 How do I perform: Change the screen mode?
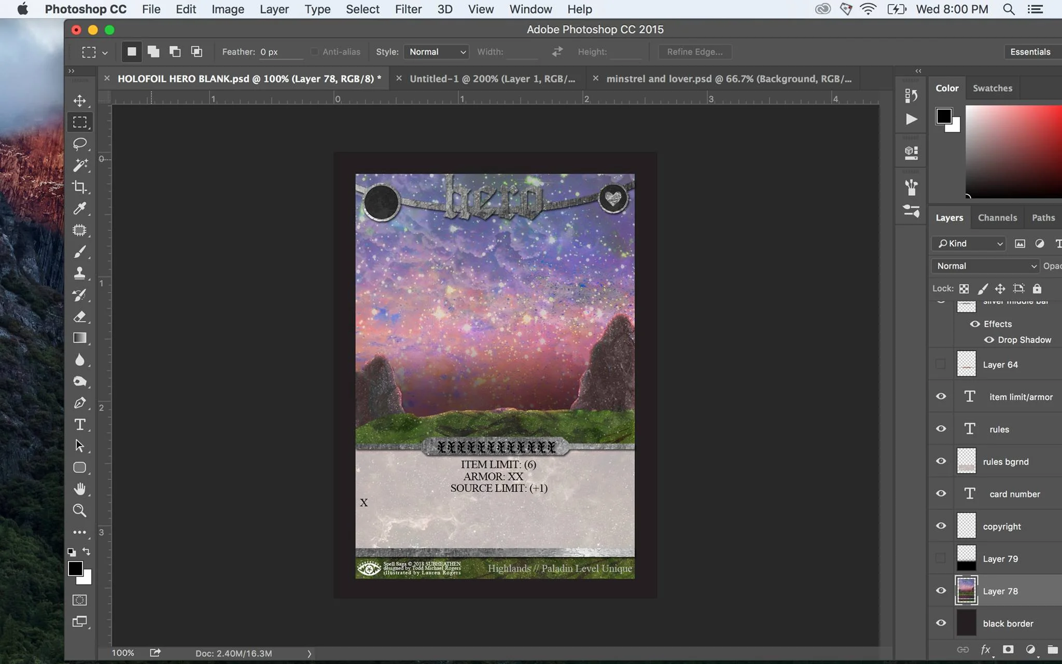[79, 621]
